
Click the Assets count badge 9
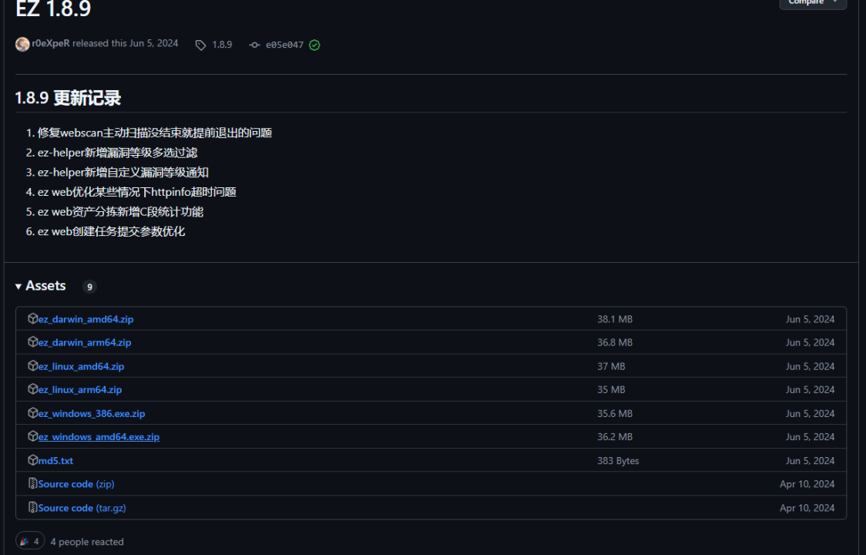click(x=89, y=287)
